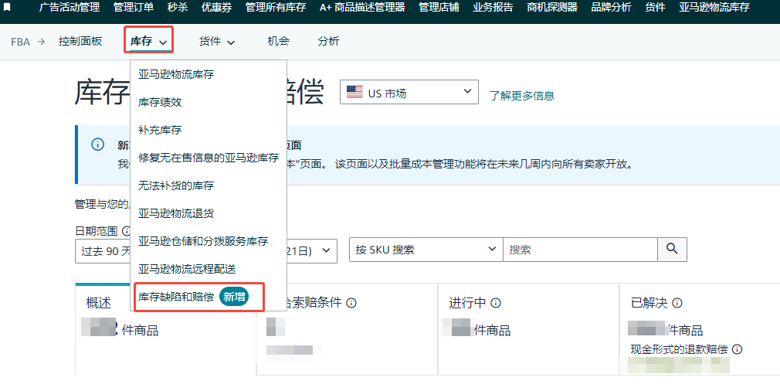Click the info icon next to 已解决

click(x=677, y=303)
